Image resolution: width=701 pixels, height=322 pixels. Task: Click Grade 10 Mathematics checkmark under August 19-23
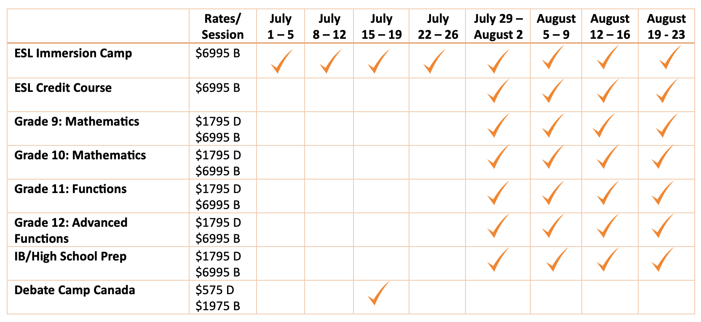coord(662,157)
